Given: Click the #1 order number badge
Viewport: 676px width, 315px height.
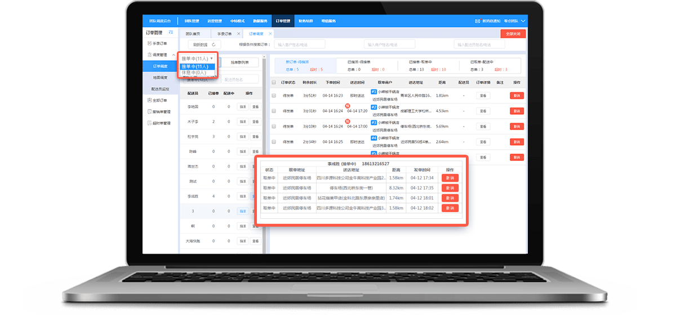Looking at the screenshot, I should point(373,91).
